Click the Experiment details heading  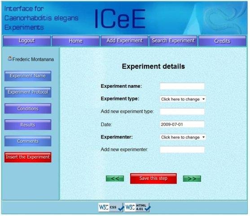(x=154, y=66)
